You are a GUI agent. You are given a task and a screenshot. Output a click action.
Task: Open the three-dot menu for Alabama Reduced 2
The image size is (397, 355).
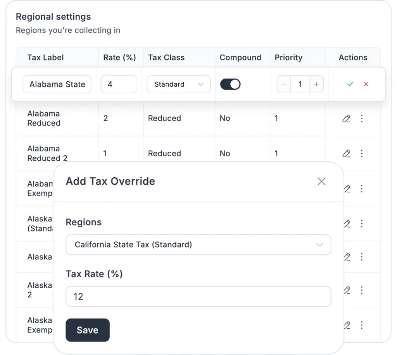[x=362, y=154]
